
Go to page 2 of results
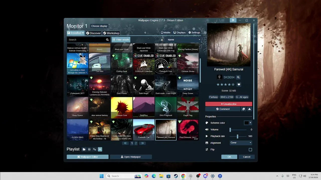point(136,143)
